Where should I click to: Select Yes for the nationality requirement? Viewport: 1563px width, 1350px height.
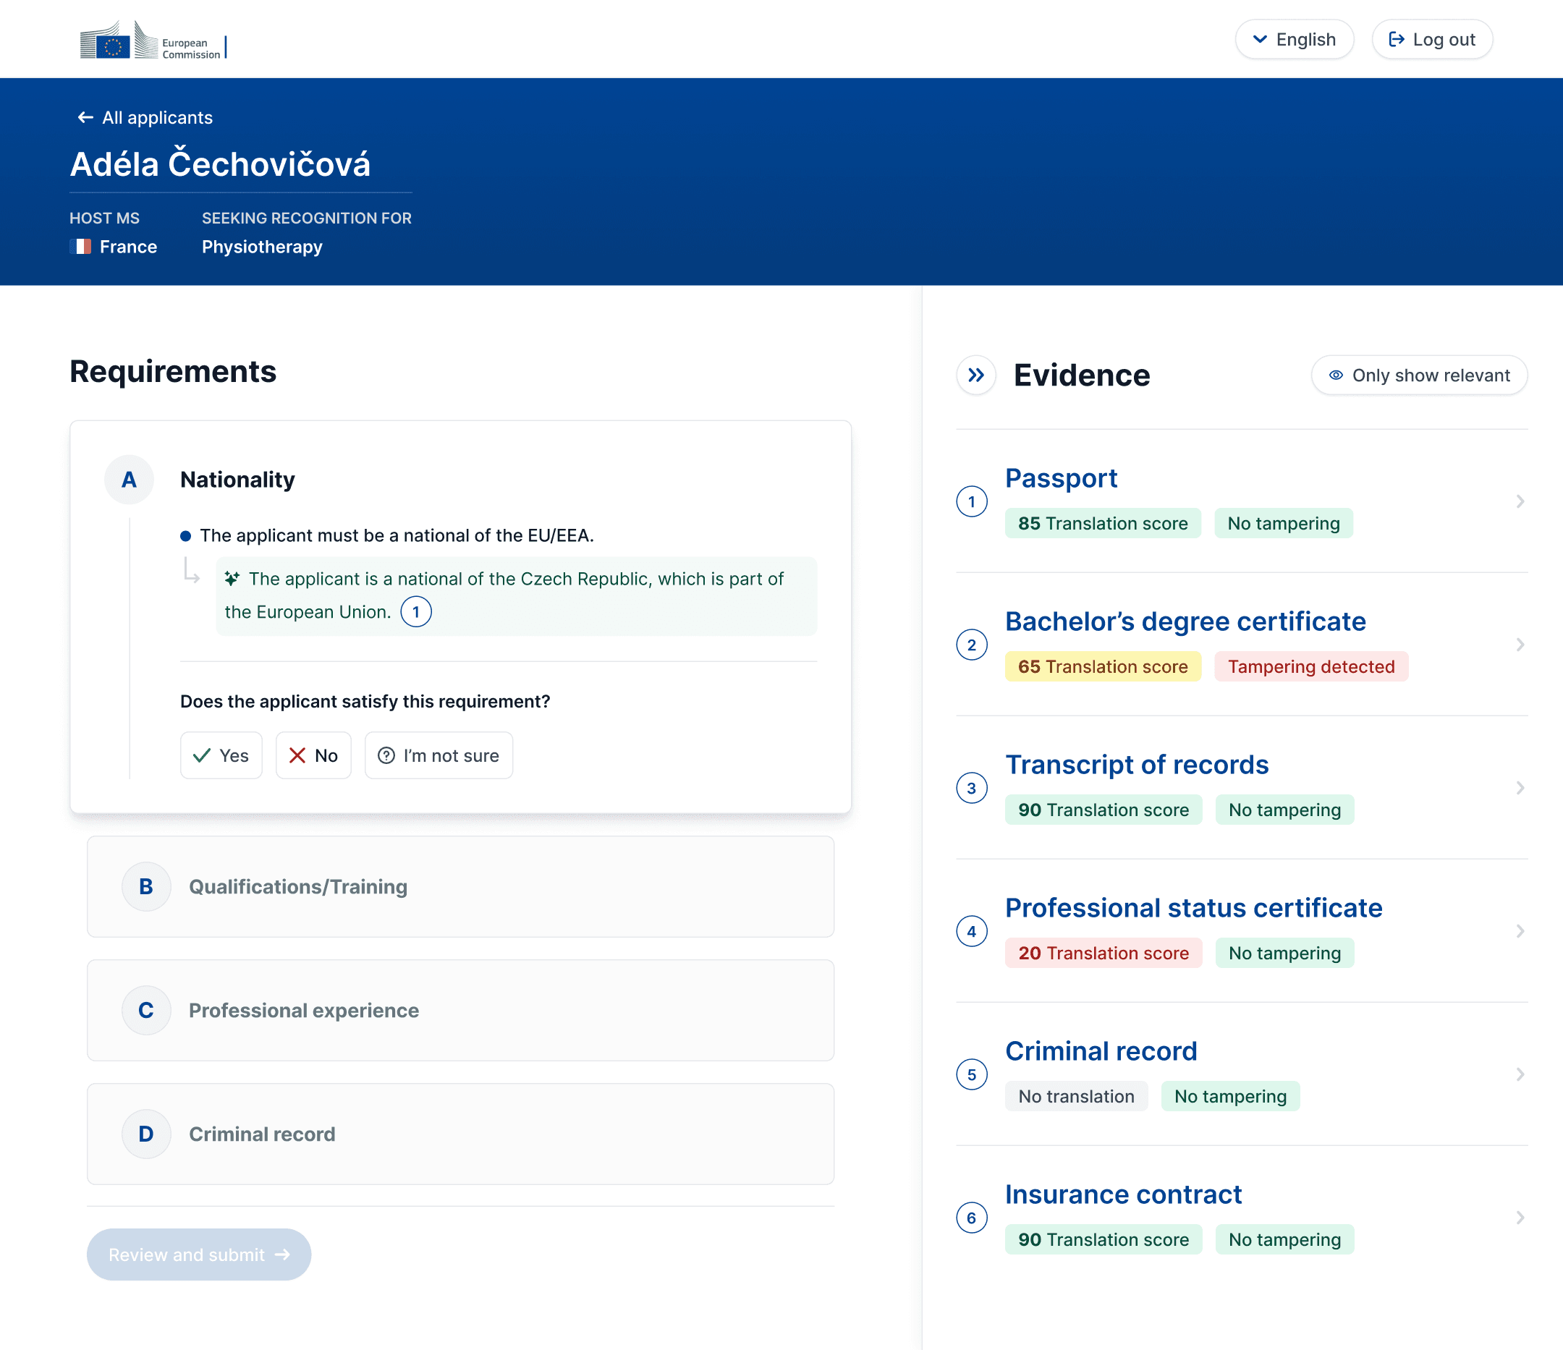click(221, 756)
